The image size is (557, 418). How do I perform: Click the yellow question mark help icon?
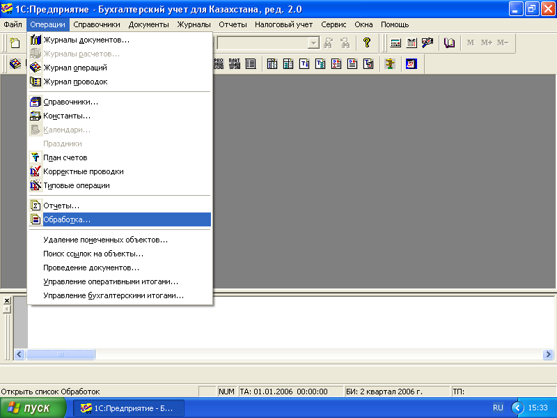(366, 42)
